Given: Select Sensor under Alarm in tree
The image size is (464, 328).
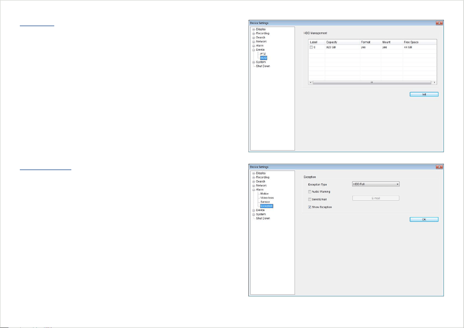Looking at the screenshot, I should pos(265,202).
